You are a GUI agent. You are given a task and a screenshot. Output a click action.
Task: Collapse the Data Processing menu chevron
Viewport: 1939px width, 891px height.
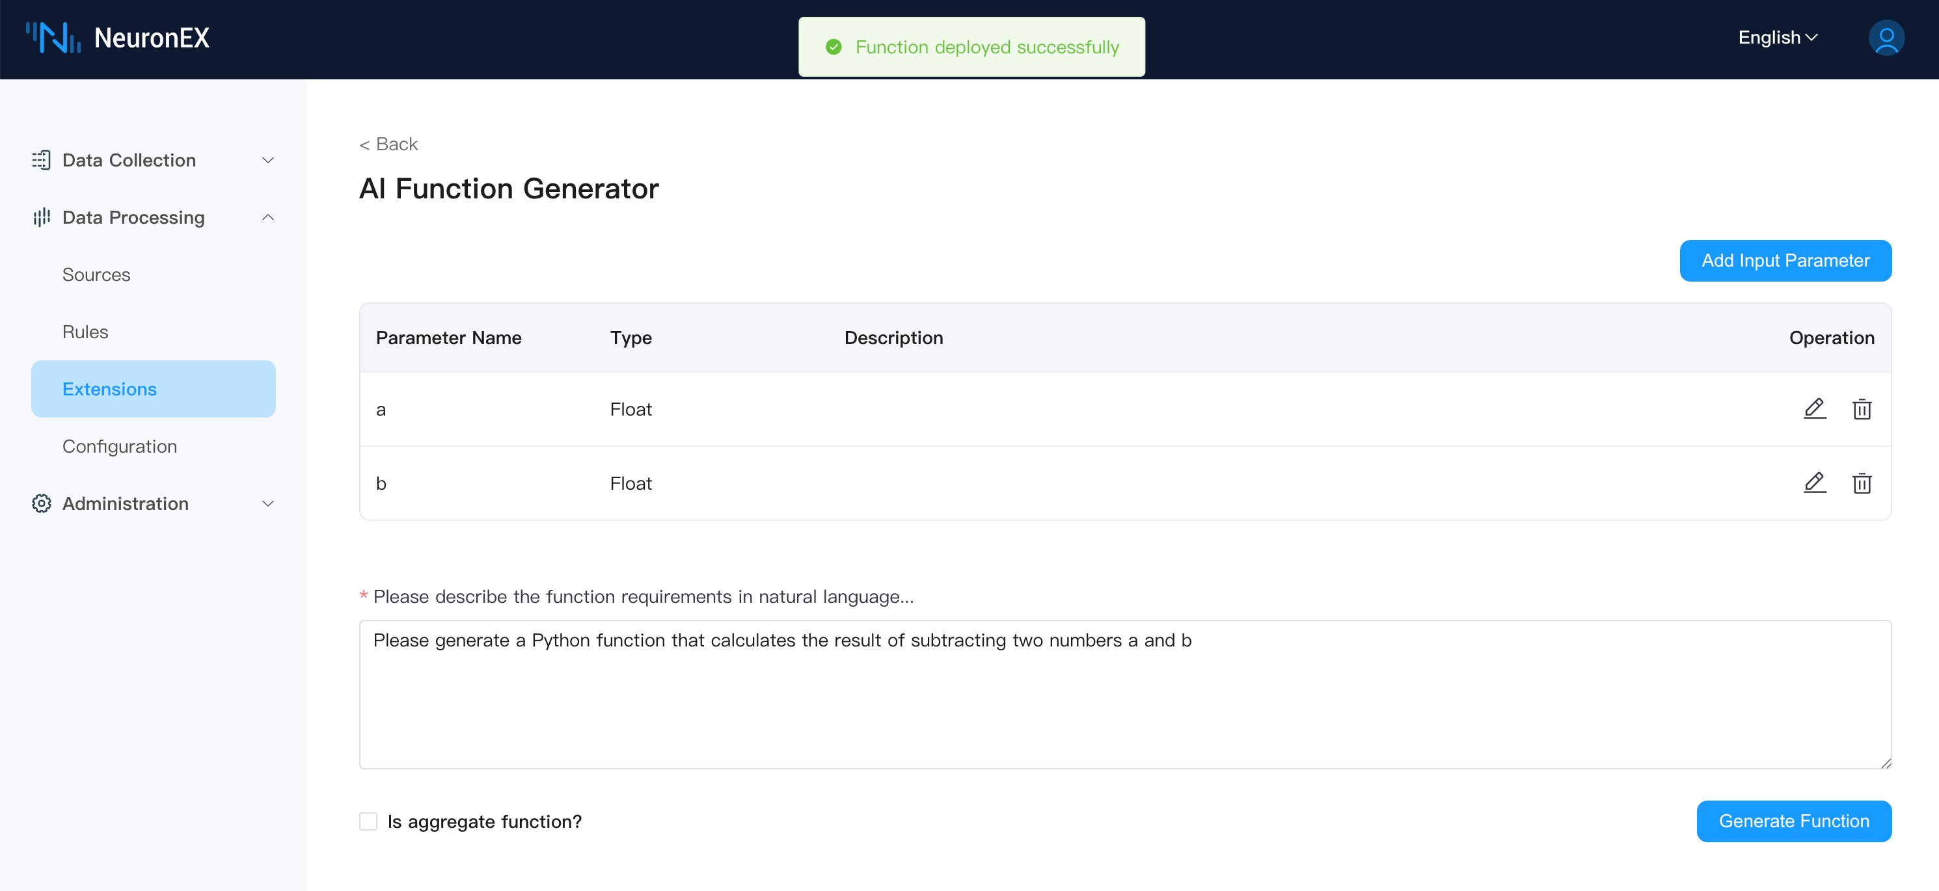[268, 217]
